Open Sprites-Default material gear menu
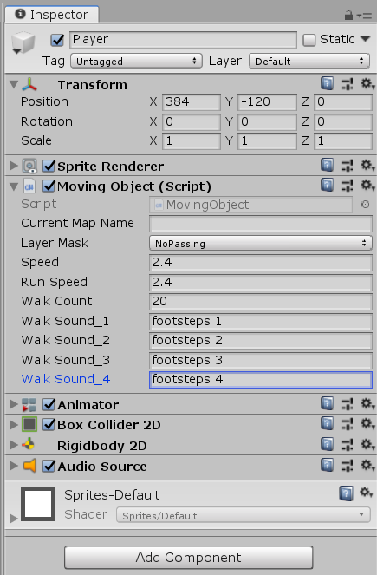Image resolution: width=377 pixels, height=575 pixels. tap(366, 493)
